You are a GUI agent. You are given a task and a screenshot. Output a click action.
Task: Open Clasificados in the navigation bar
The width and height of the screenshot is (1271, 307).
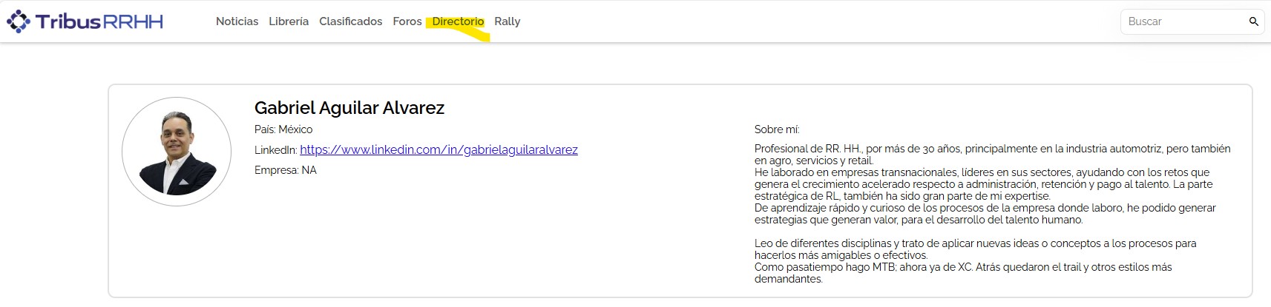[x=350, y=21]
